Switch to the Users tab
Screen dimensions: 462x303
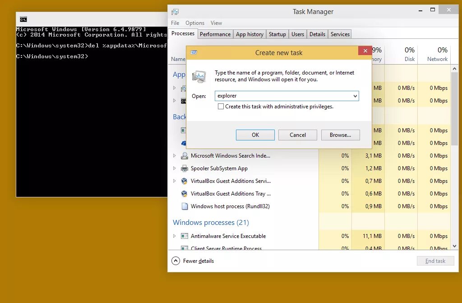[x=298, y=34]
